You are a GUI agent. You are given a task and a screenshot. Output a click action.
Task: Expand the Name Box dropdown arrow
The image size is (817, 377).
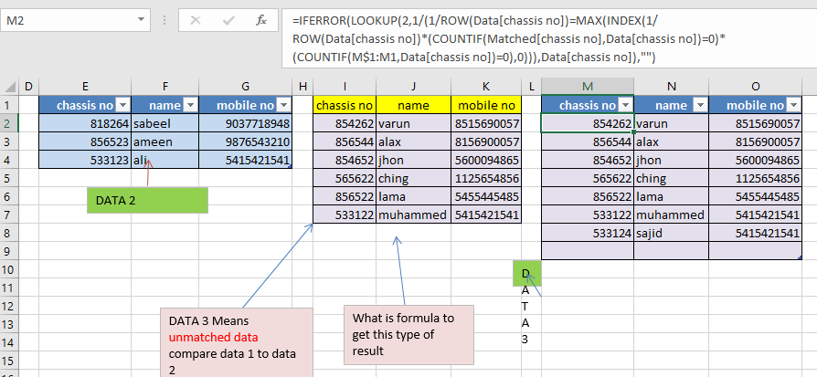pos(141,20)
